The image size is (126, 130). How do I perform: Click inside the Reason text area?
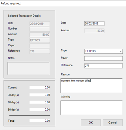[x=91, y=85]
